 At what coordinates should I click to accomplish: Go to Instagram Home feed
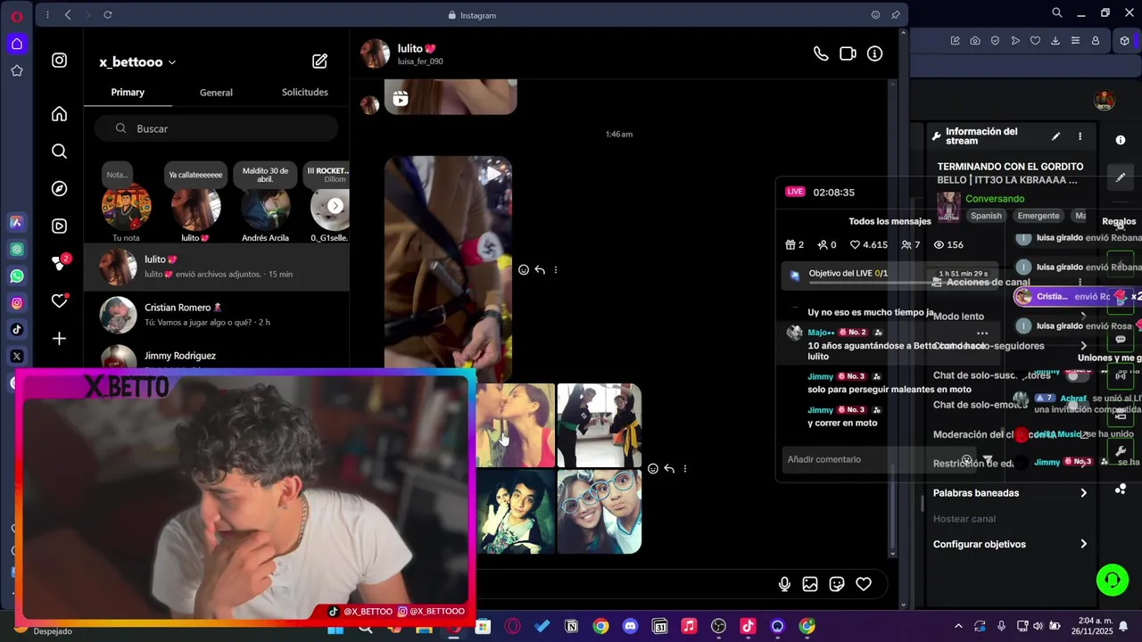tap(59, 114)
